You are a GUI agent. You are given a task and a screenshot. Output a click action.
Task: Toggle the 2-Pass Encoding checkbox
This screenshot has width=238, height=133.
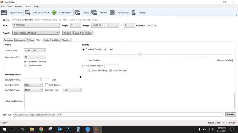coord(89,71)
